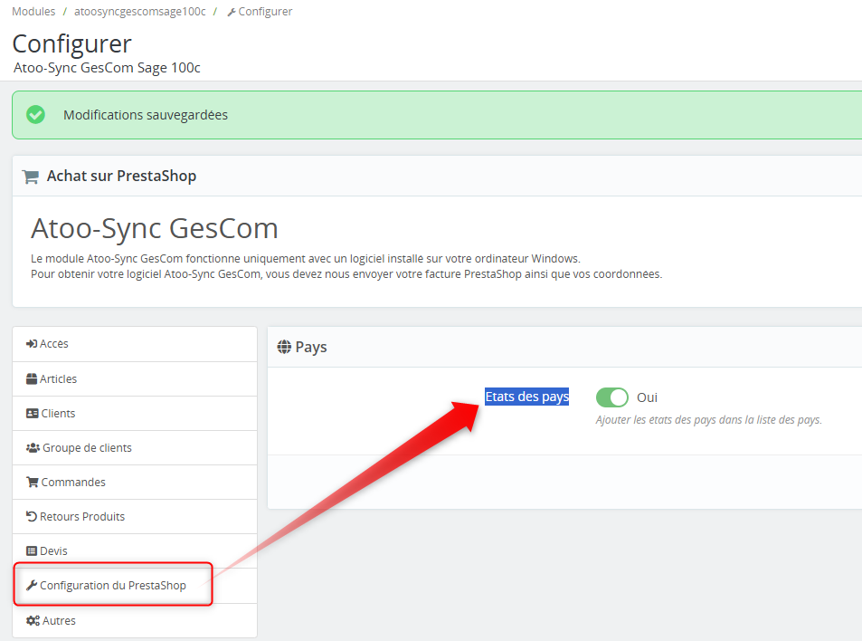The width and height of the screenshot is (862, 641).
Task: Select the Clients menu item
Action: point(135,413)
